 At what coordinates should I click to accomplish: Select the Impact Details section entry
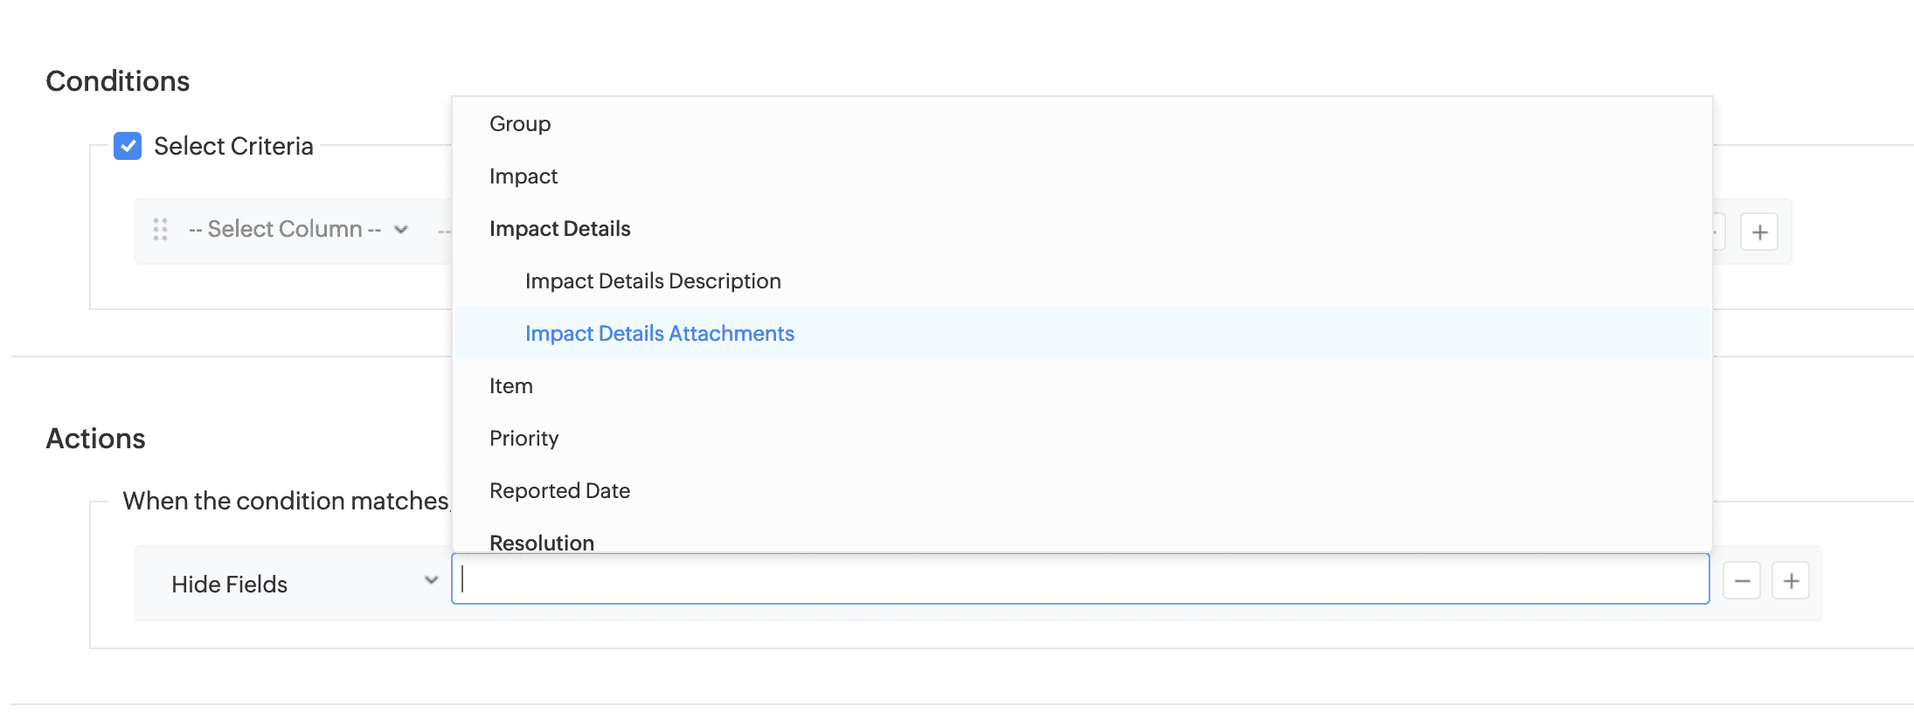(x=560, y=229)
